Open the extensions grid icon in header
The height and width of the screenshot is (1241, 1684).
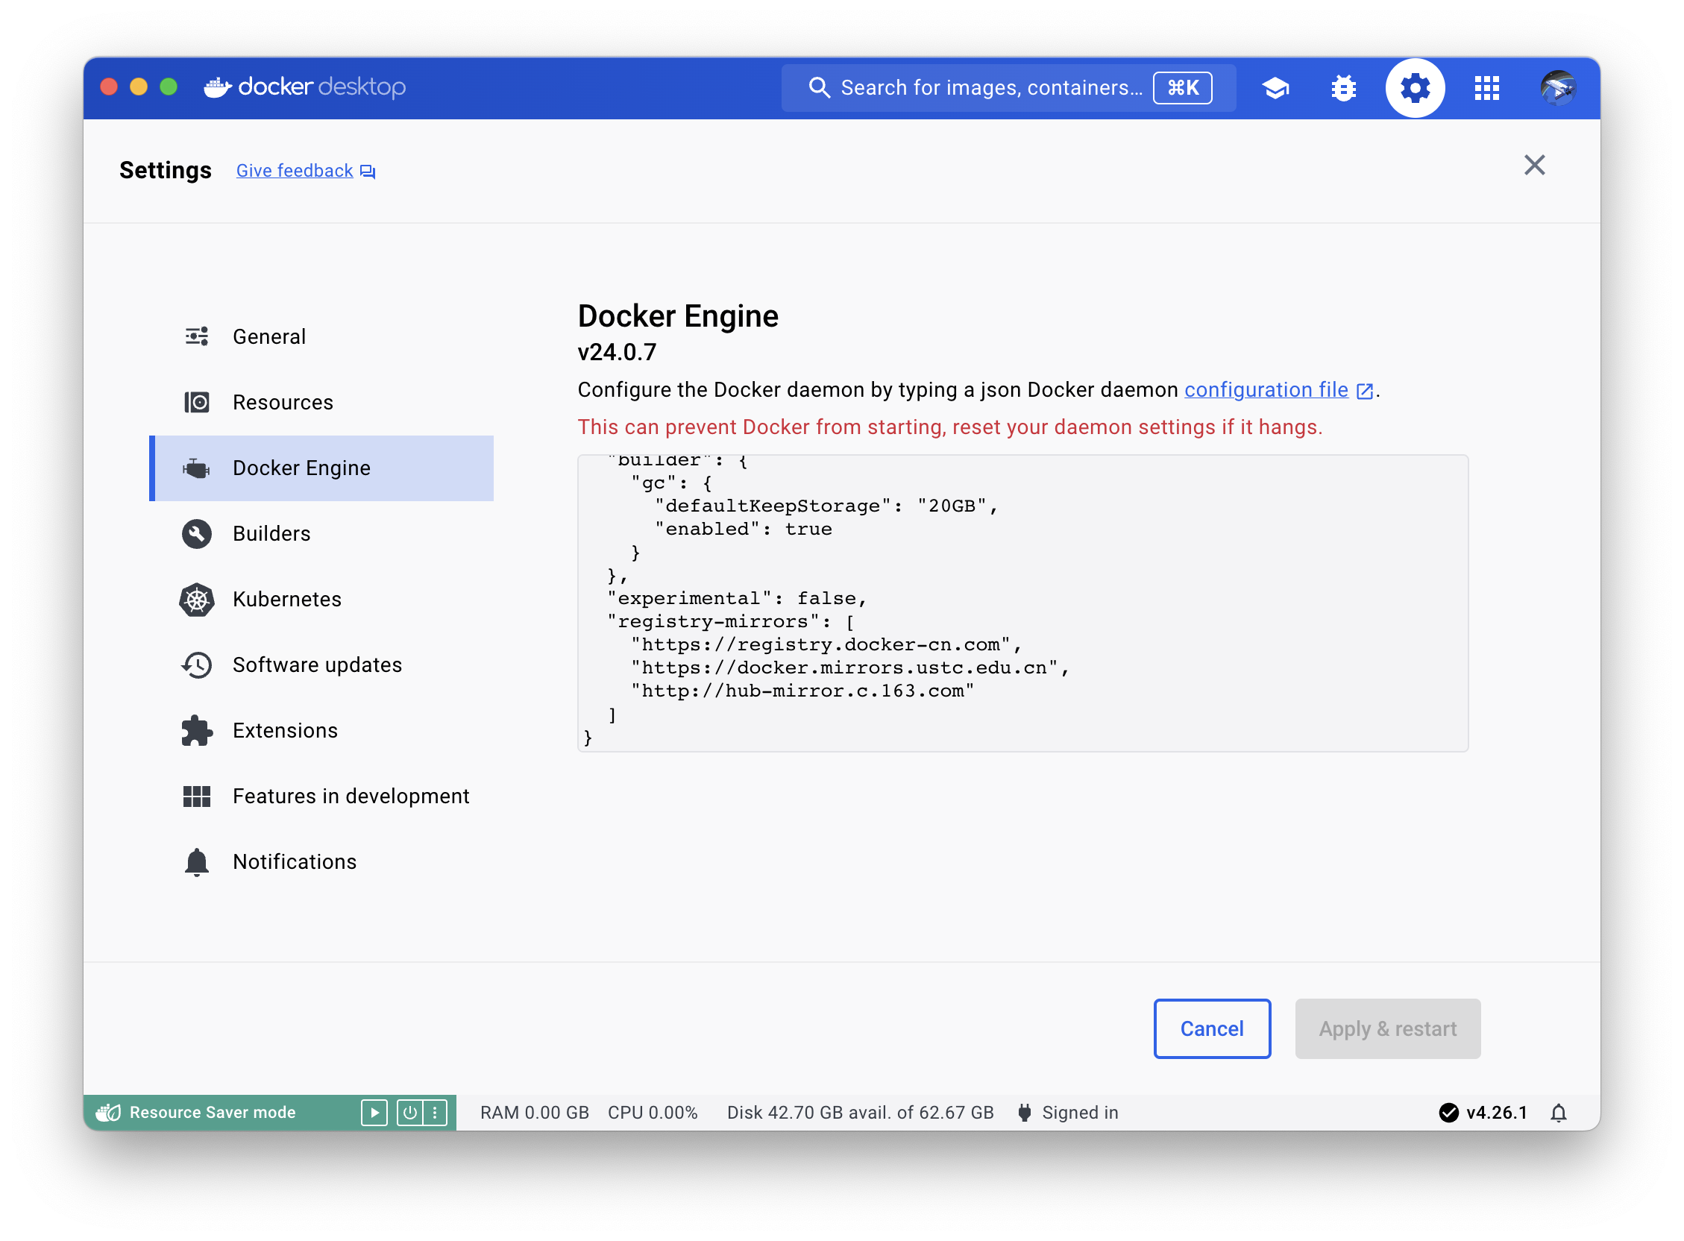(1486, 88)
